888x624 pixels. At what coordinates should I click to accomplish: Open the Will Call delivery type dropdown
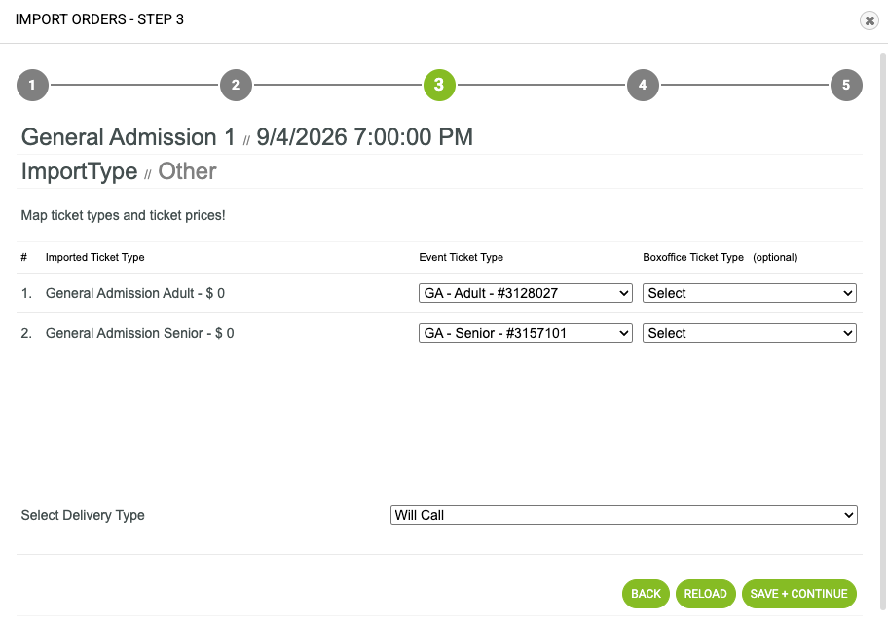click(623, 515)
